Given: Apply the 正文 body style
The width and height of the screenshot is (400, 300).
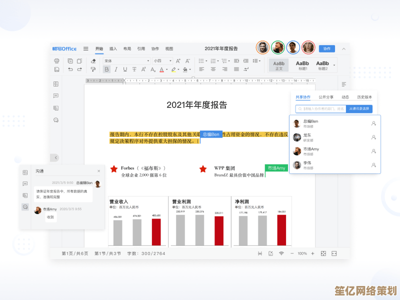Looking at the screenshot, I should (x=278, y=65).
